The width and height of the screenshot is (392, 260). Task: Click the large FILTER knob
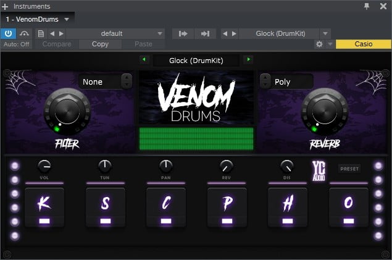pyautogui.click(x=67, y=112)
